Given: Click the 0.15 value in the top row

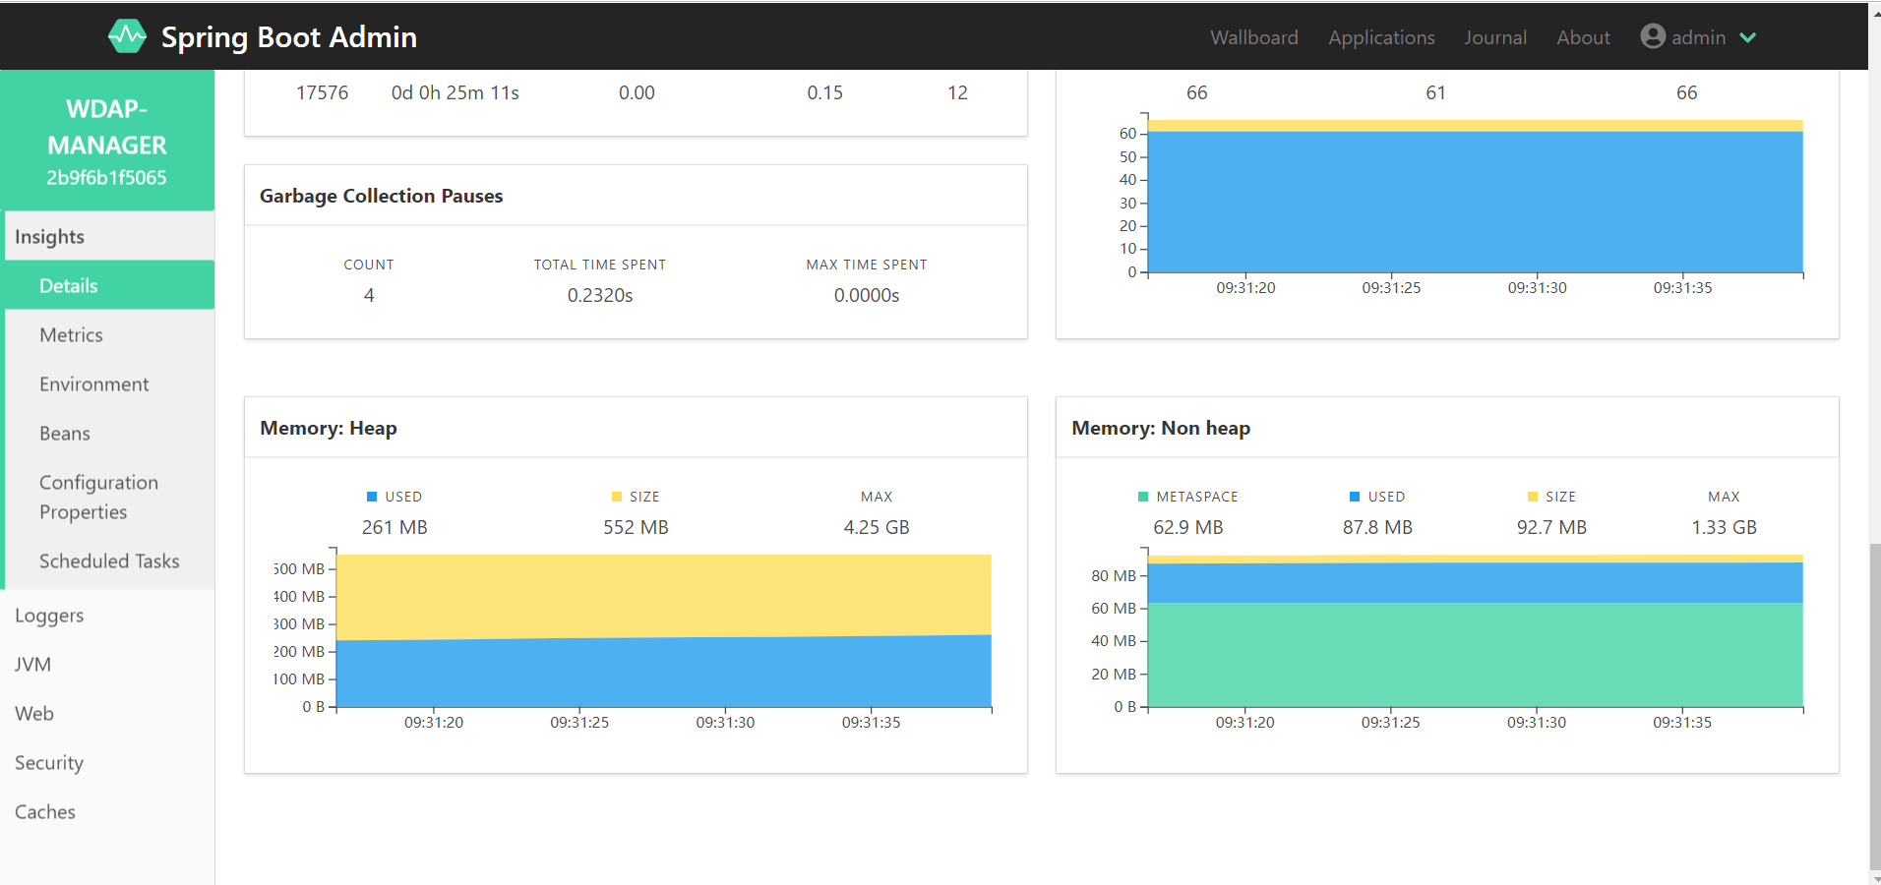Looking at the screenshot, I should 824,92.
